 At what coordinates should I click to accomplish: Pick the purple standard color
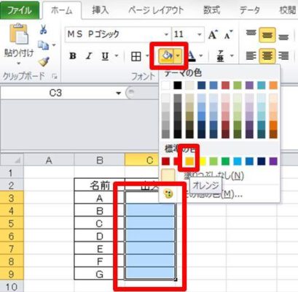(x=273, y=161)
